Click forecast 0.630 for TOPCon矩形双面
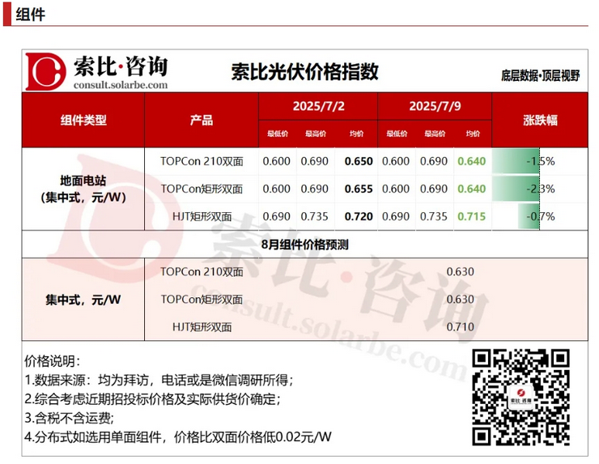This screenshot has height=464, width=599. tap(461, 300)
